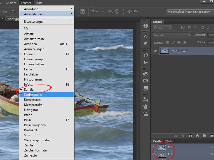This screenshot has height=160, width=214.
Task: Open the Adjustments sliders panel icon
Action: point(146,99)
